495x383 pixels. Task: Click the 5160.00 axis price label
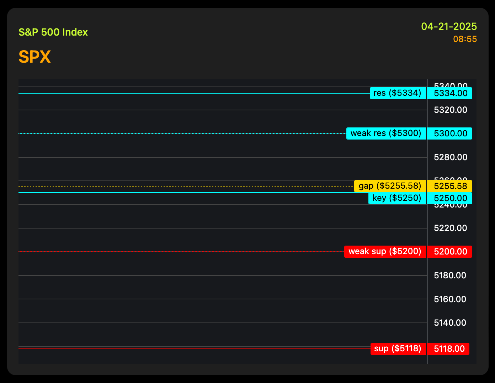tap(450, 299)
